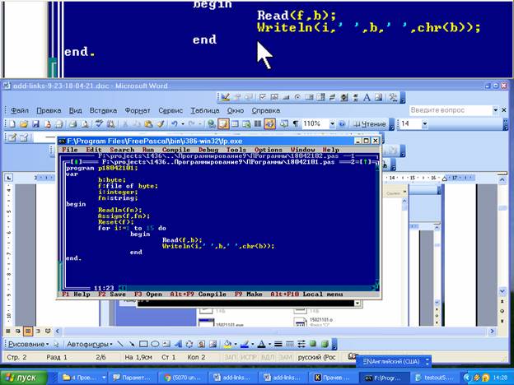The height and width of the screenshot is (385, 514).
Task: Click Word horizontal scrollbar right arrow
Action: [x=492, y=332]
